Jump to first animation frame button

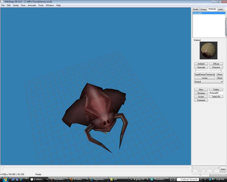coord(193,167)
